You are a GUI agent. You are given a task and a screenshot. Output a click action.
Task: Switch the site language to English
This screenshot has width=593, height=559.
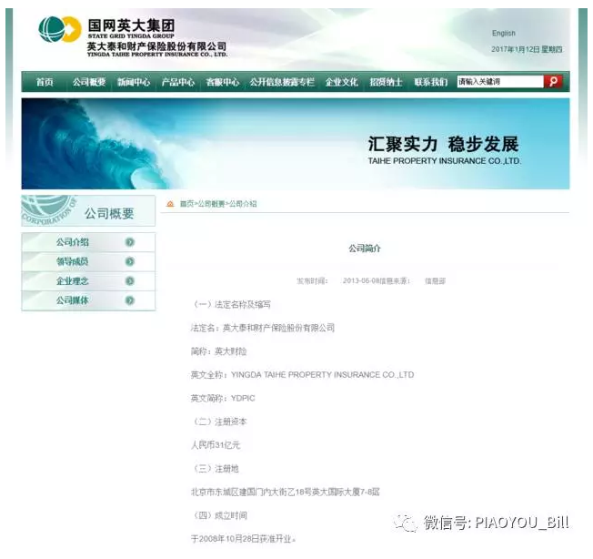[x=503, y=34]
